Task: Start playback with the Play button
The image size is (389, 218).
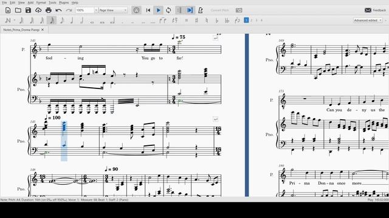Action: click(158, 10)
